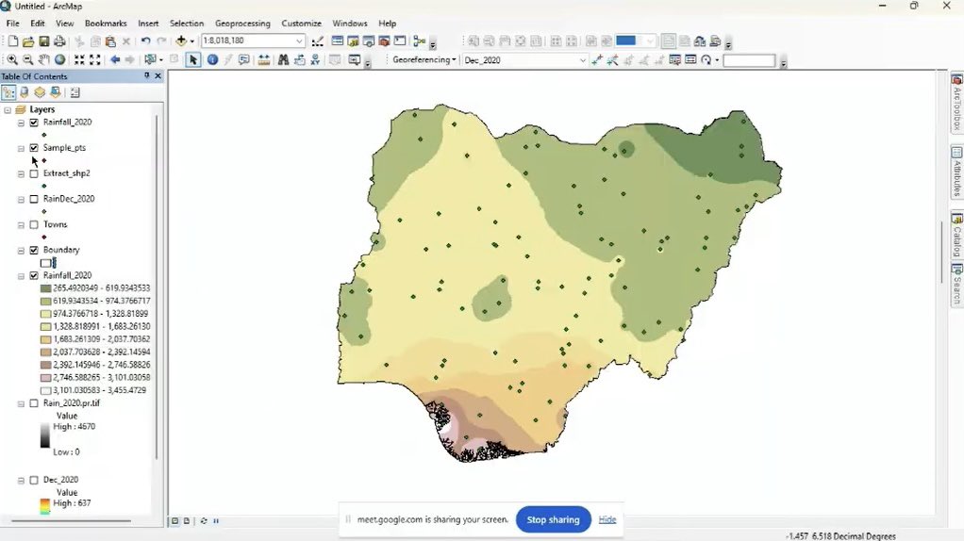This screenshot has width=964, height=541.
Task: Toggle the classified Rainfall_2020 raster checkbox
Action: pyautogui.click(x=34, y=276)
